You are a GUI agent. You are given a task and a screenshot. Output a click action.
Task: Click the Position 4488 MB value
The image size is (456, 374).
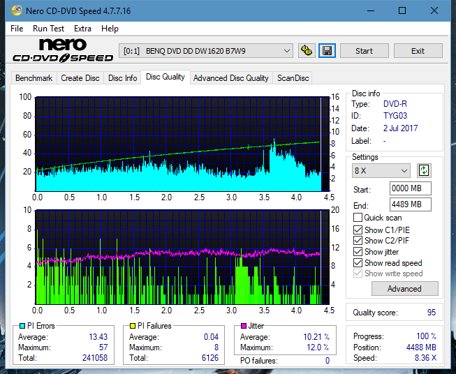point(421,347)
